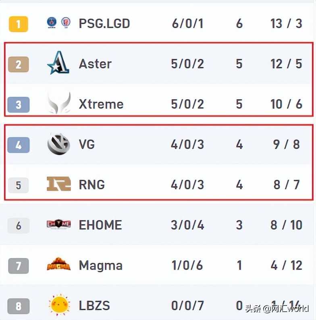The image size is (316, 320).
Task: Click the PSG.LGD team logo
Action: tap(59, 23)
